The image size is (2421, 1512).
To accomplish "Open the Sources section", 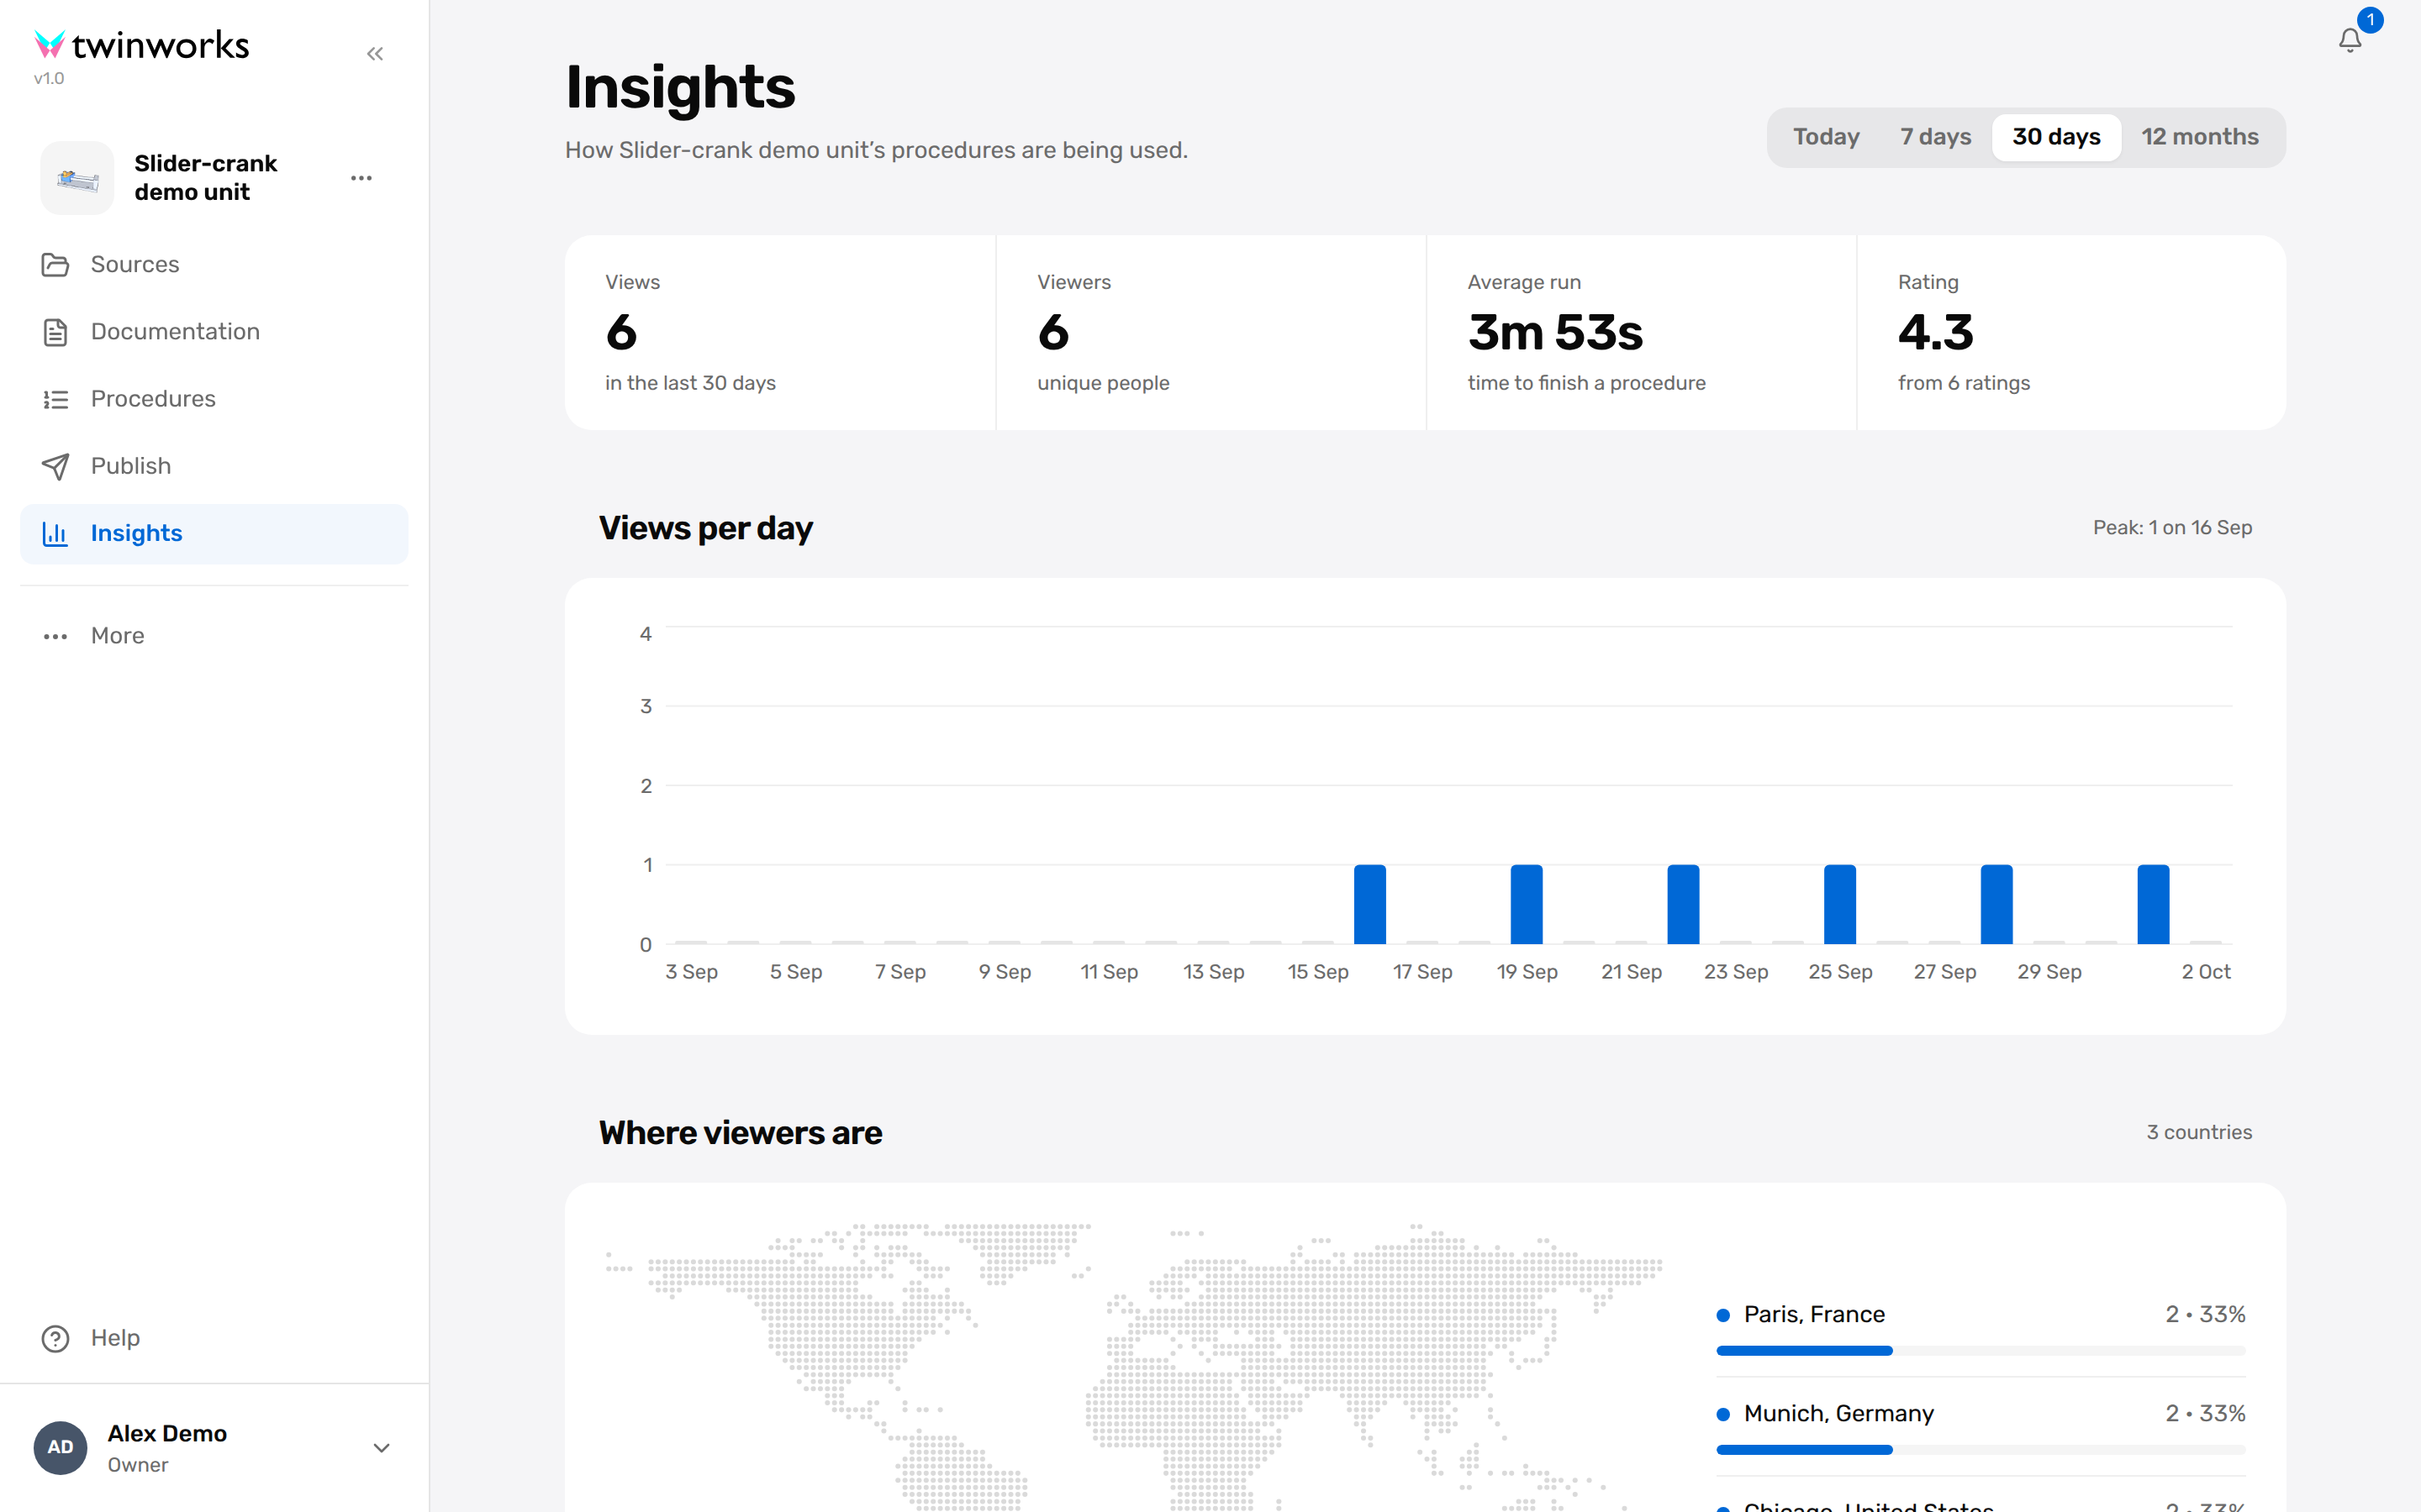I will (214, 265).
